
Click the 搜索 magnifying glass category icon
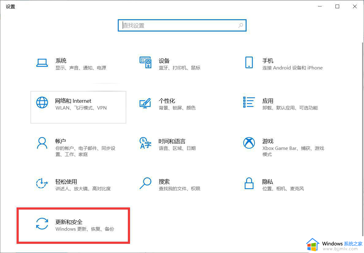click(146, 183)
